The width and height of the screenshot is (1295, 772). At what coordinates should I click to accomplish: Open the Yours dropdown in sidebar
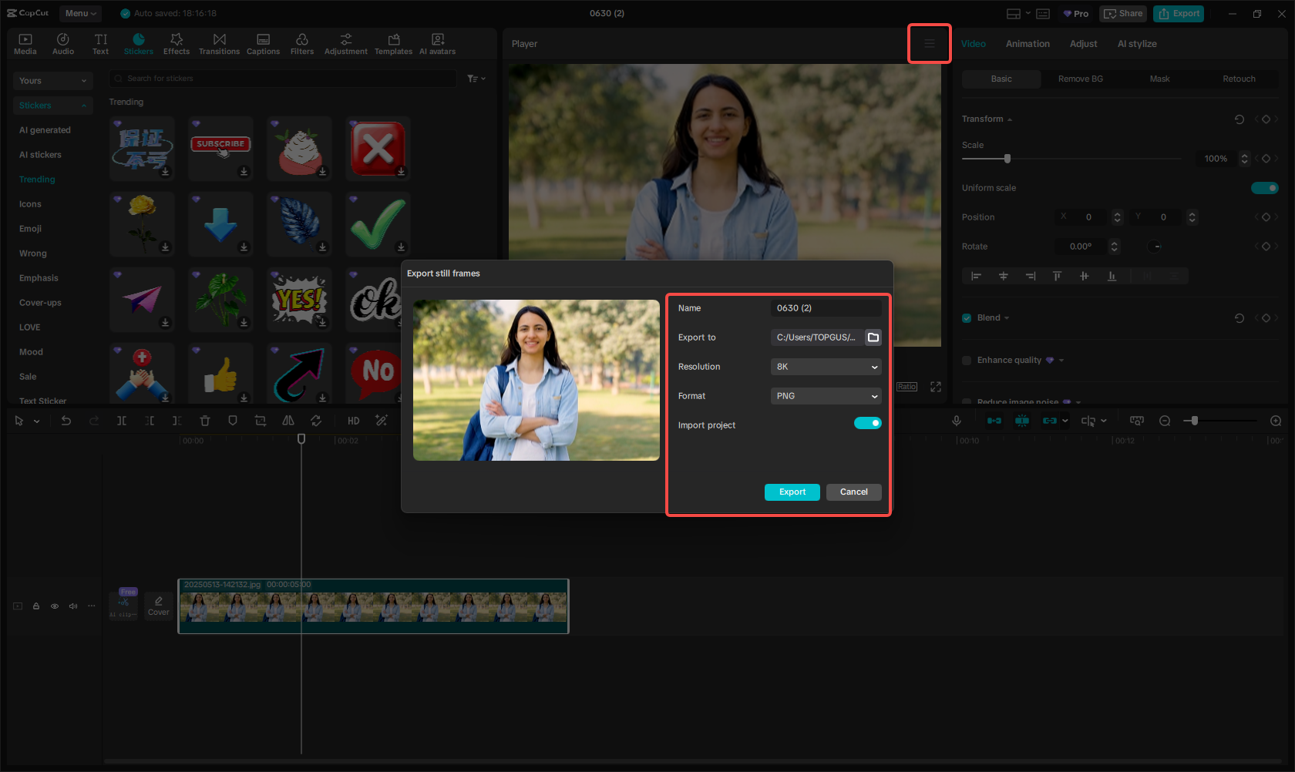(x=52, y=81)
